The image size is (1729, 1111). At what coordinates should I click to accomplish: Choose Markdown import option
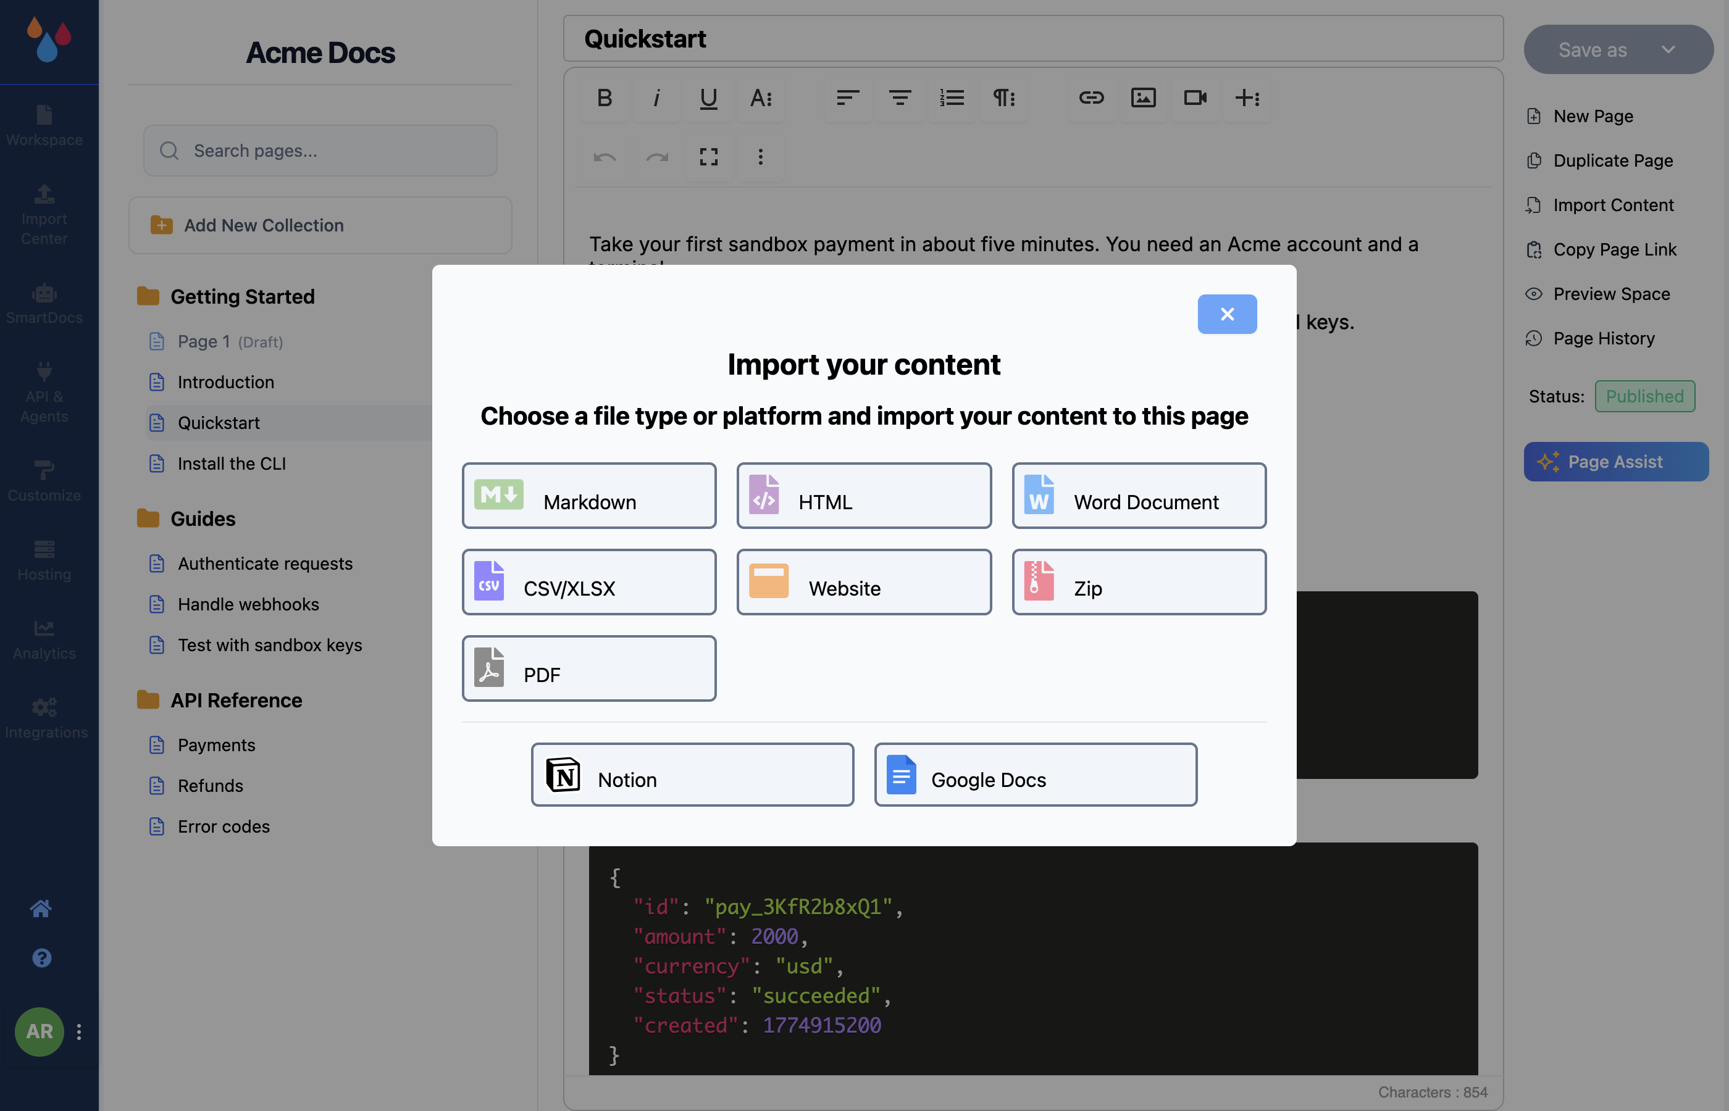(x=589, y=496)
